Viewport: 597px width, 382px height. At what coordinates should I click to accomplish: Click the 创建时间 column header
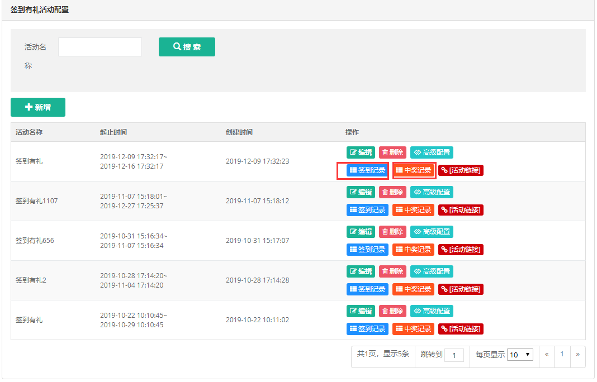(x=239, y=132)
